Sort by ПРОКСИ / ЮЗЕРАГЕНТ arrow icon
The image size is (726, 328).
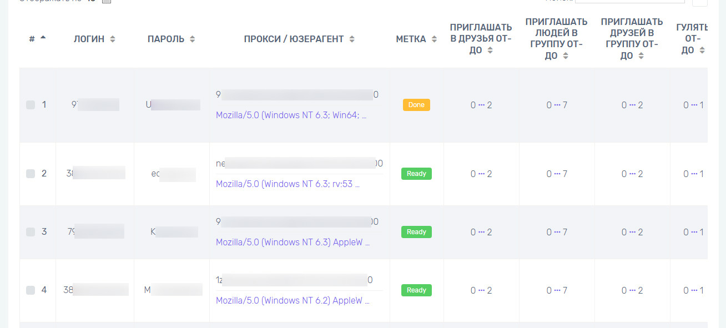click(352, 39)
